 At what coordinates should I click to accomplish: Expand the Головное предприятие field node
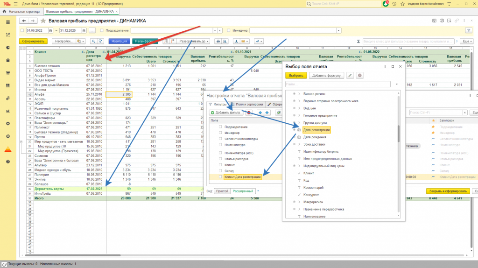[294, 115]
